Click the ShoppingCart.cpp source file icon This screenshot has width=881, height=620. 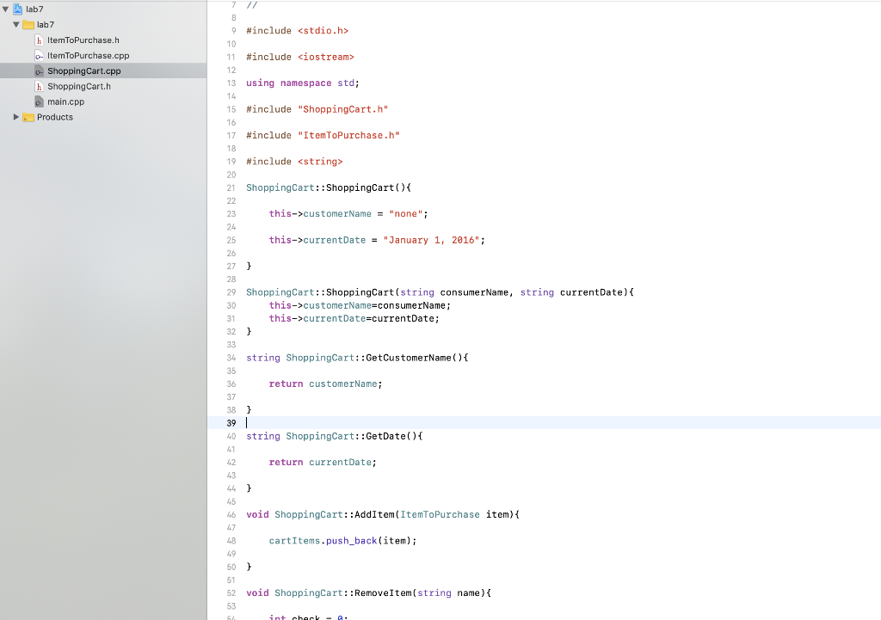click(39, 71)
